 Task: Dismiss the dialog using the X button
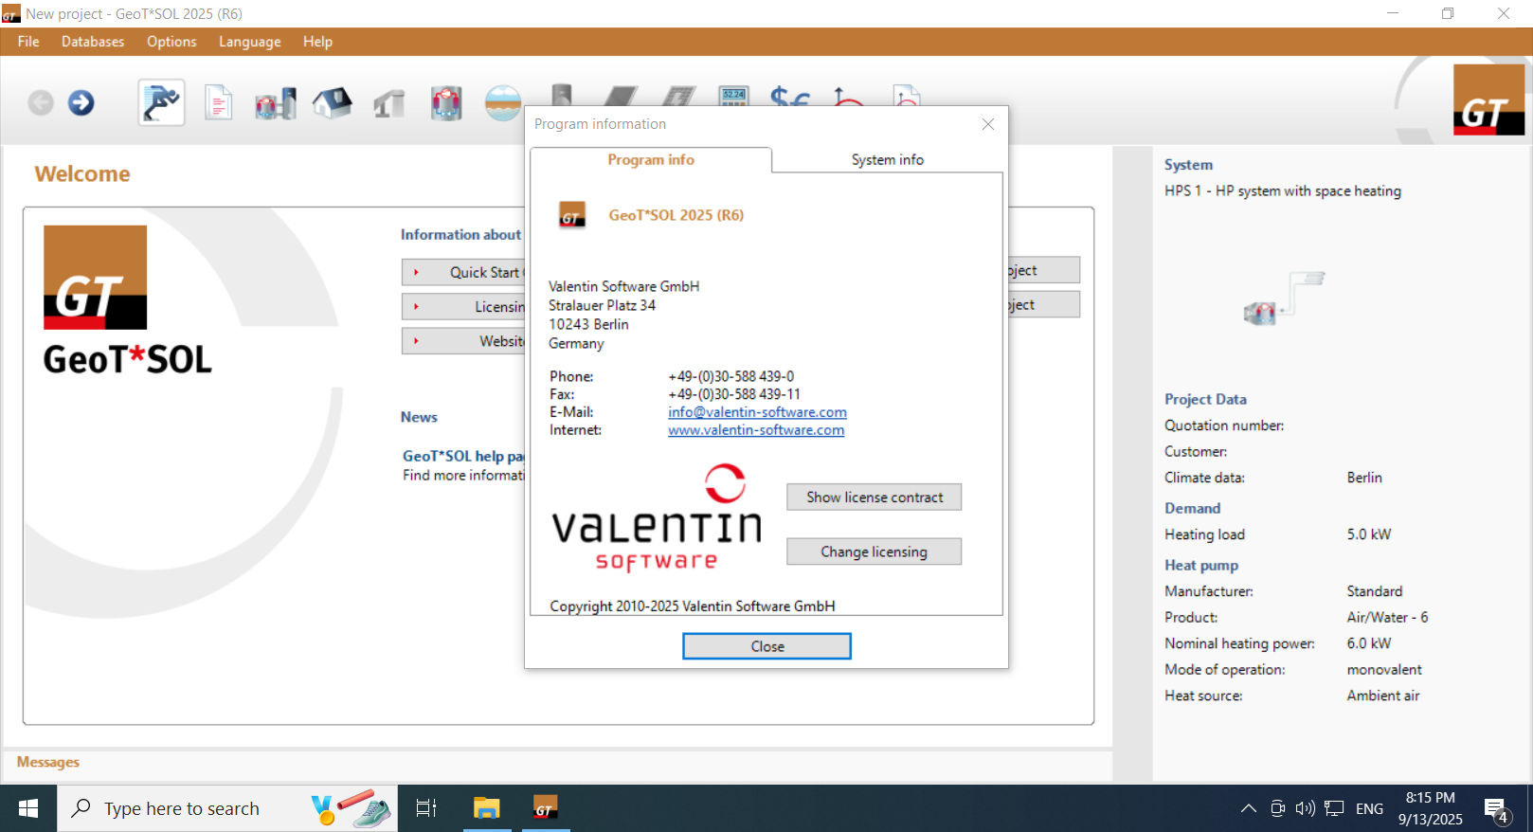[x=988, y=124]
